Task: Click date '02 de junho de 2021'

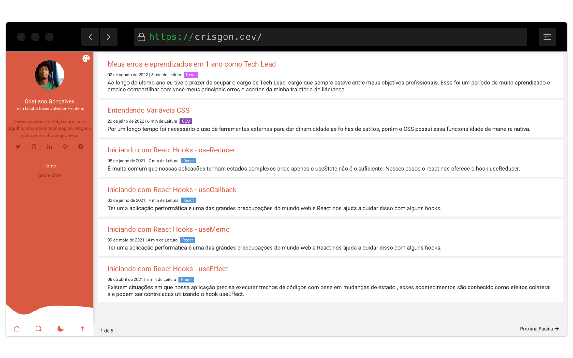Action: pyautogui.click(x=126, y=200)
